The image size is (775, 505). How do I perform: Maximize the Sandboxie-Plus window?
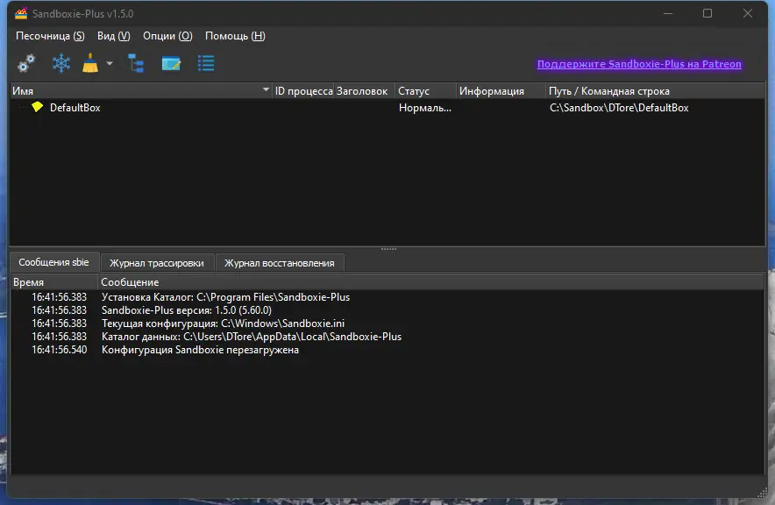tap(707, 13)
